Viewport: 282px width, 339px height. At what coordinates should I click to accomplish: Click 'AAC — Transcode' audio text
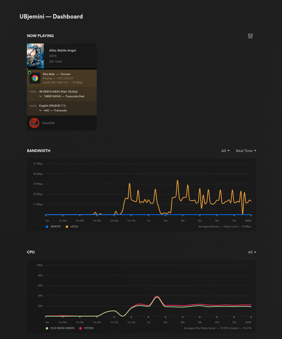point(56,110)
